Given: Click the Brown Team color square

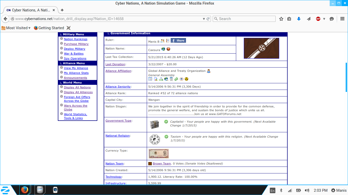Looking at the screenshot, I should click(150, 164).
